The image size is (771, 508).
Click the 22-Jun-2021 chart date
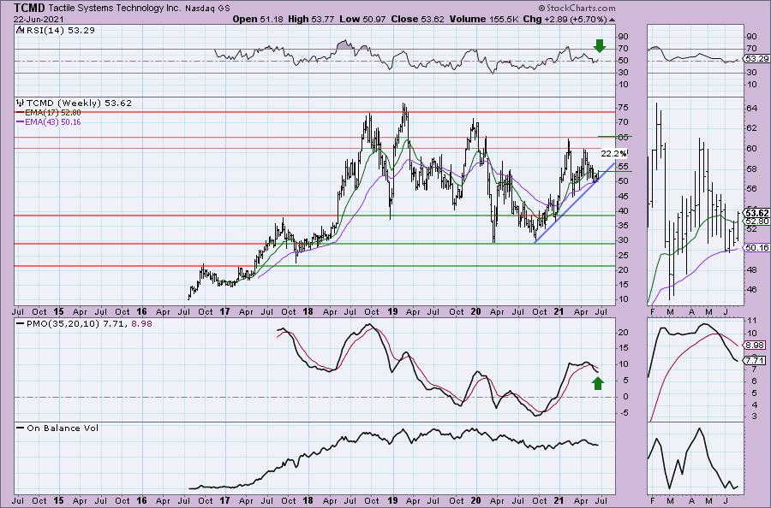(x=37, y=20)
